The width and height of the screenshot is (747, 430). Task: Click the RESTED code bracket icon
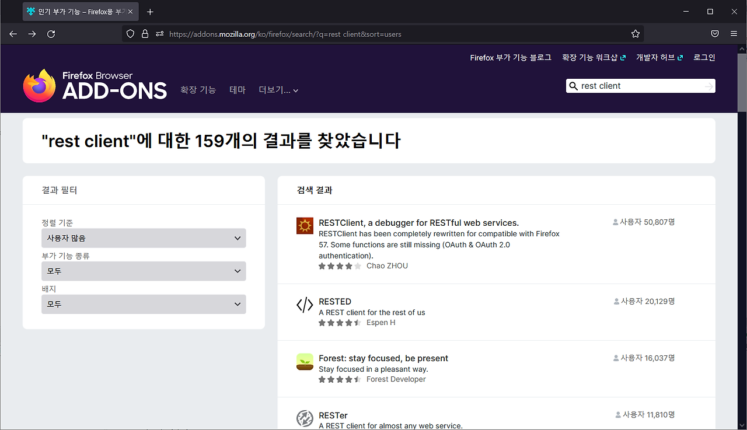[305, 305]
